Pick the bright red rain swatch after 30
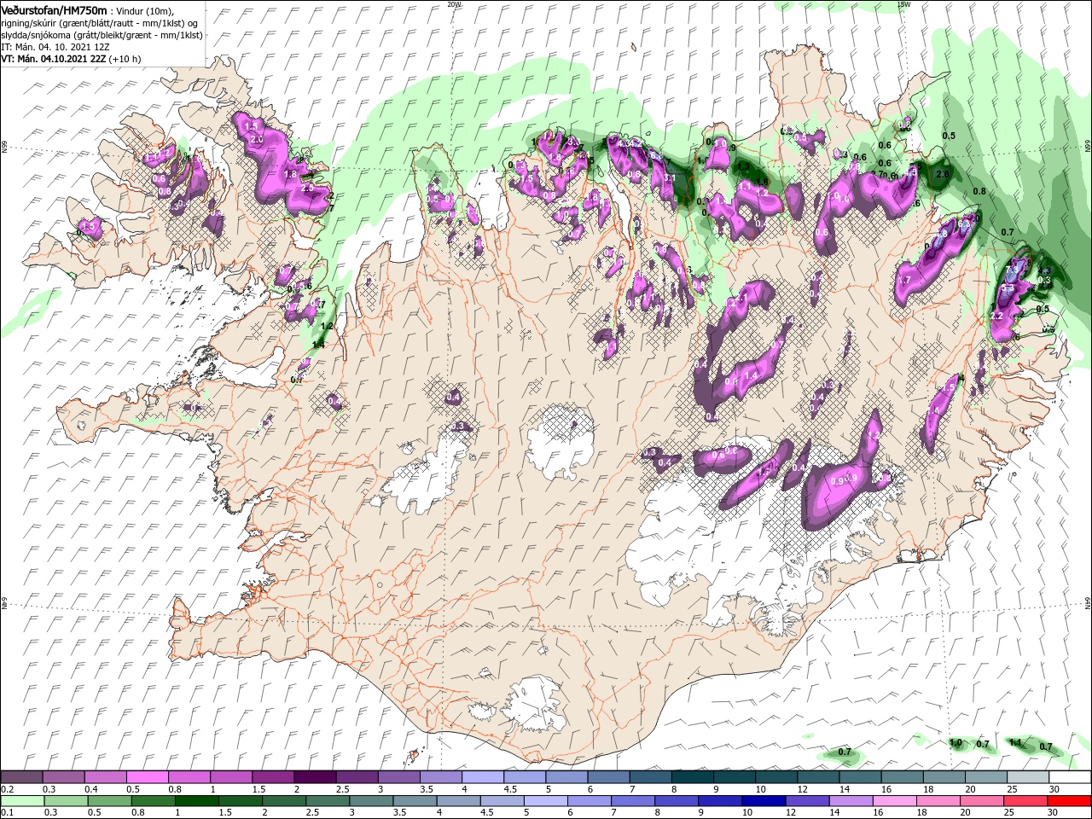 tap(1070, 801)
